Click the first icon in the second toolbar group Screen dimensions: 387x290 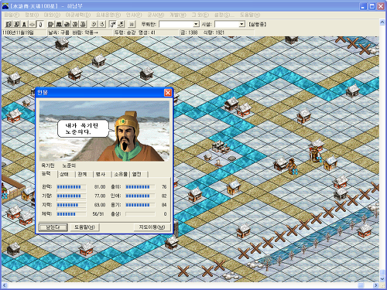(x=51, y=24)
